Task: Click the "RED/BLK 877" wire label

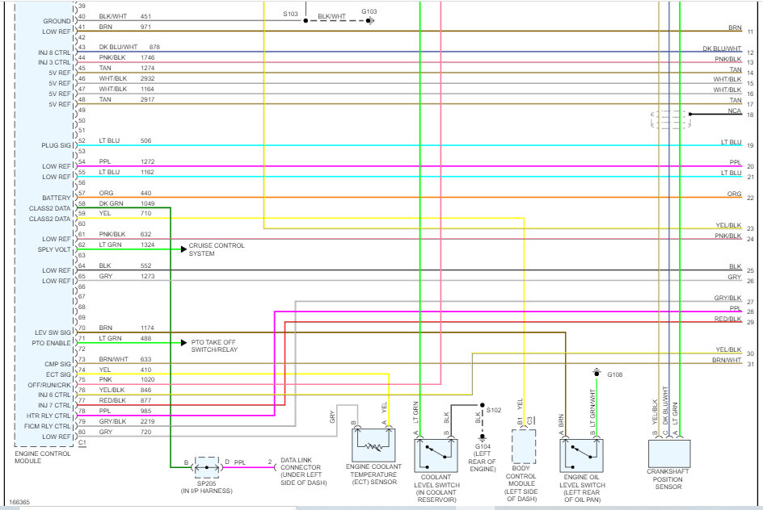Action: point(125,401)
